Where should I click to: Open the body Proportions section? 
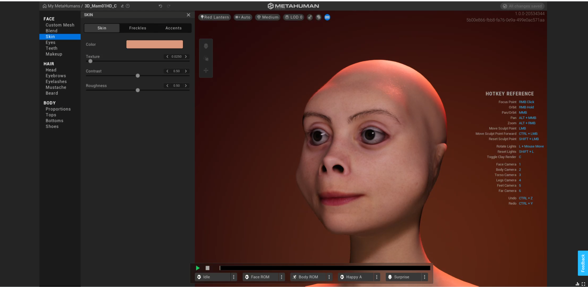click(x=58, y=109)
